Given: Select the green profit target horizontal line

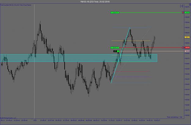Looking at the screenshot, I should (x=151, y=13).
